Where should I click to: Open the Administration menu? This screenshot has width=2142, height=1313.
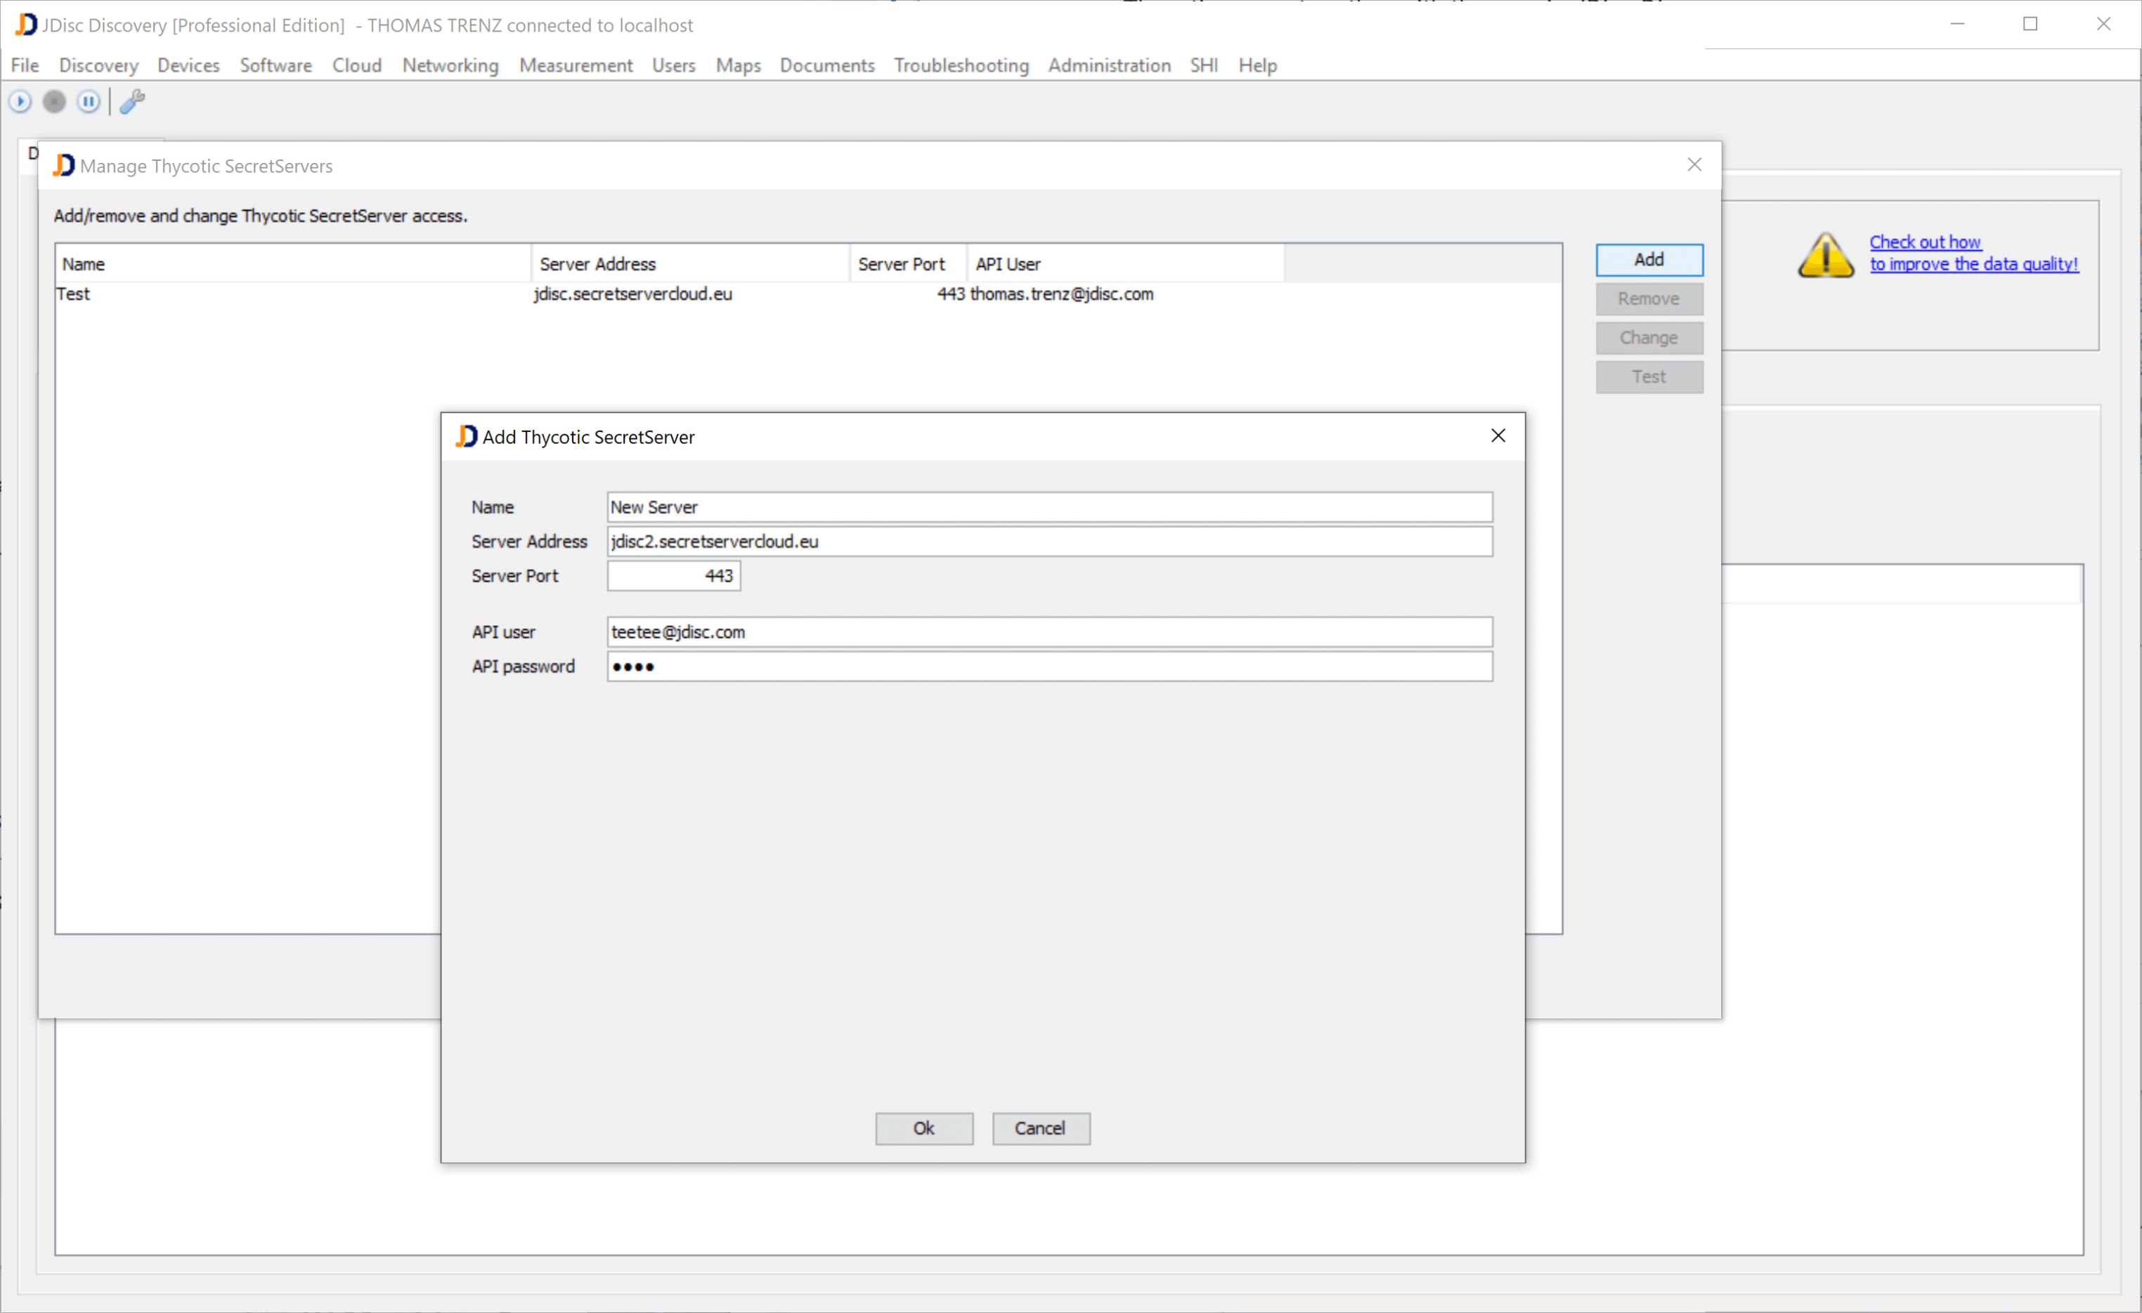1108,65
